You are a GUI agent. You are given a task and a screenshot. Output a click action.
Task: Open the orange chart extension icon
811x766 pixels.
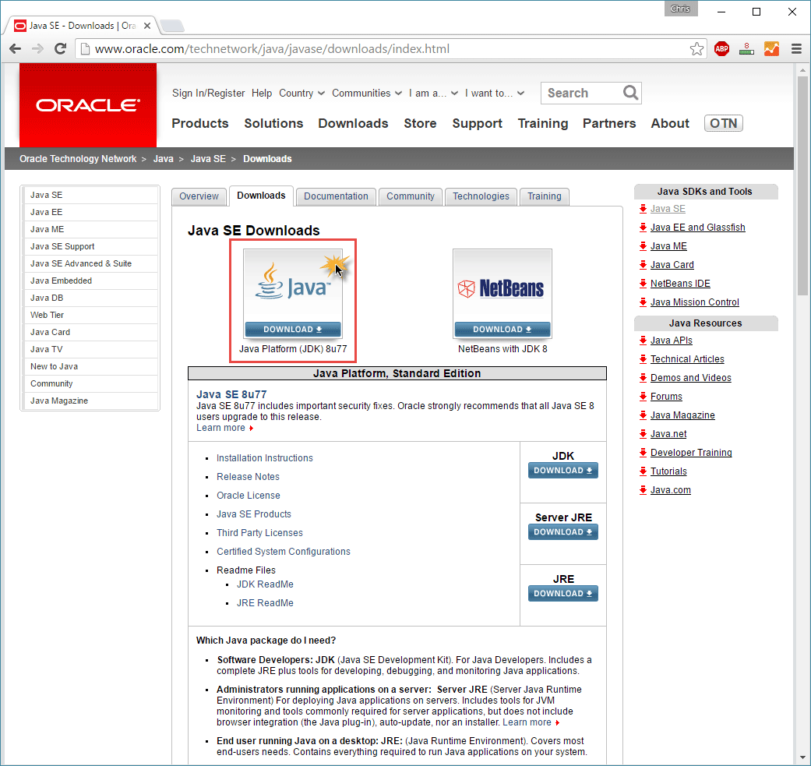tap(771, 48)
